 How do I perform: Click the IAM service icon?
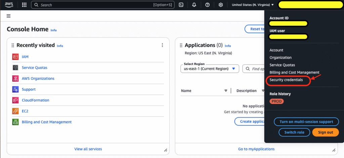(15, 57)
